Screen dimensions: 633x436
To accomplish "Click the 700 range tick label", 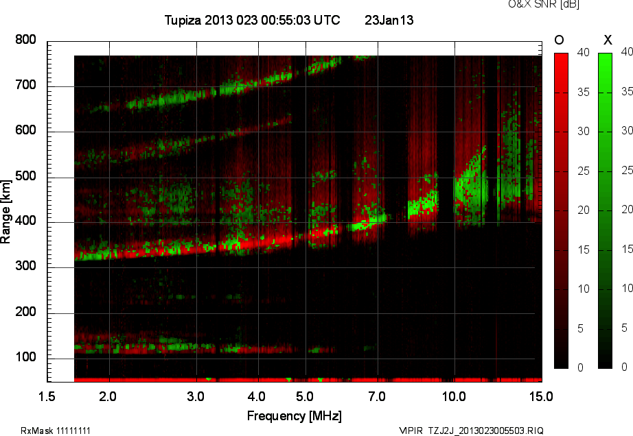I will [25, 85].
